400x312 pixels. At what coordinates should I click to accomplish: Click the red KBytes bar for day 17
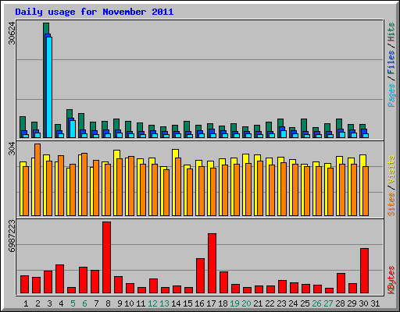tap(212, 264)
